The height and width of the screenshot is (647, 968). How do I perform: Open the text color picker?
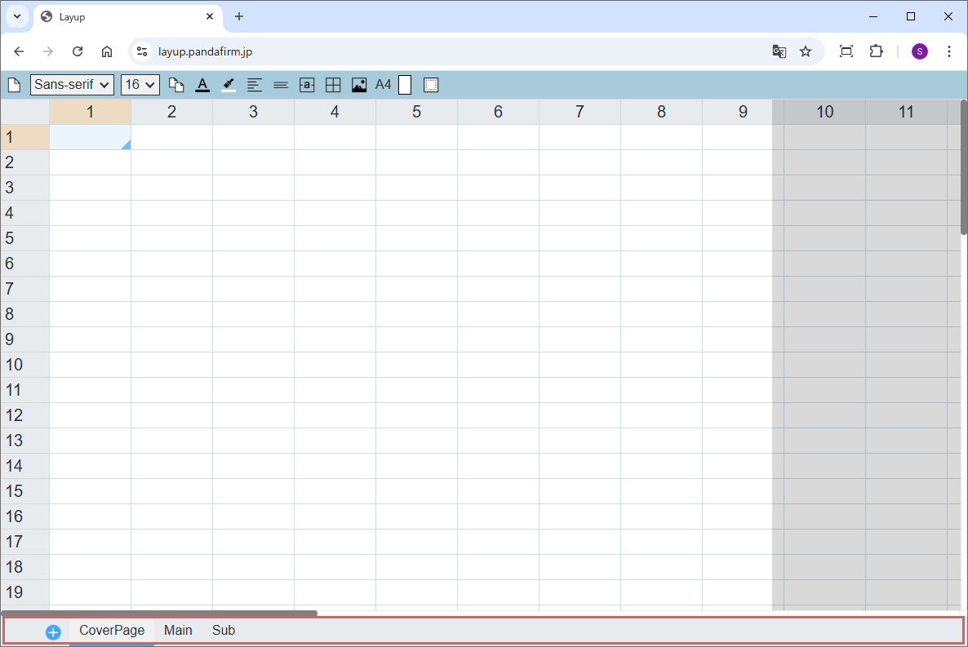tap(202, 85)
